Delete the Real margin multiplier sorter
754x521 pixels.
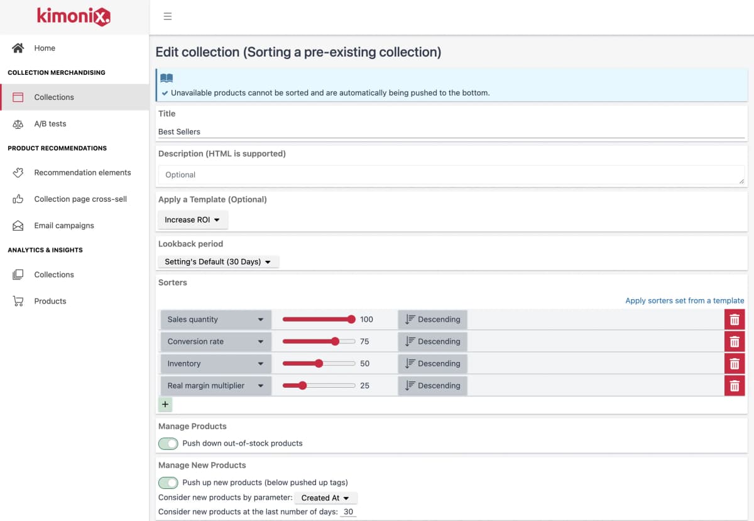pyautogui.click(x=734, y=386)
